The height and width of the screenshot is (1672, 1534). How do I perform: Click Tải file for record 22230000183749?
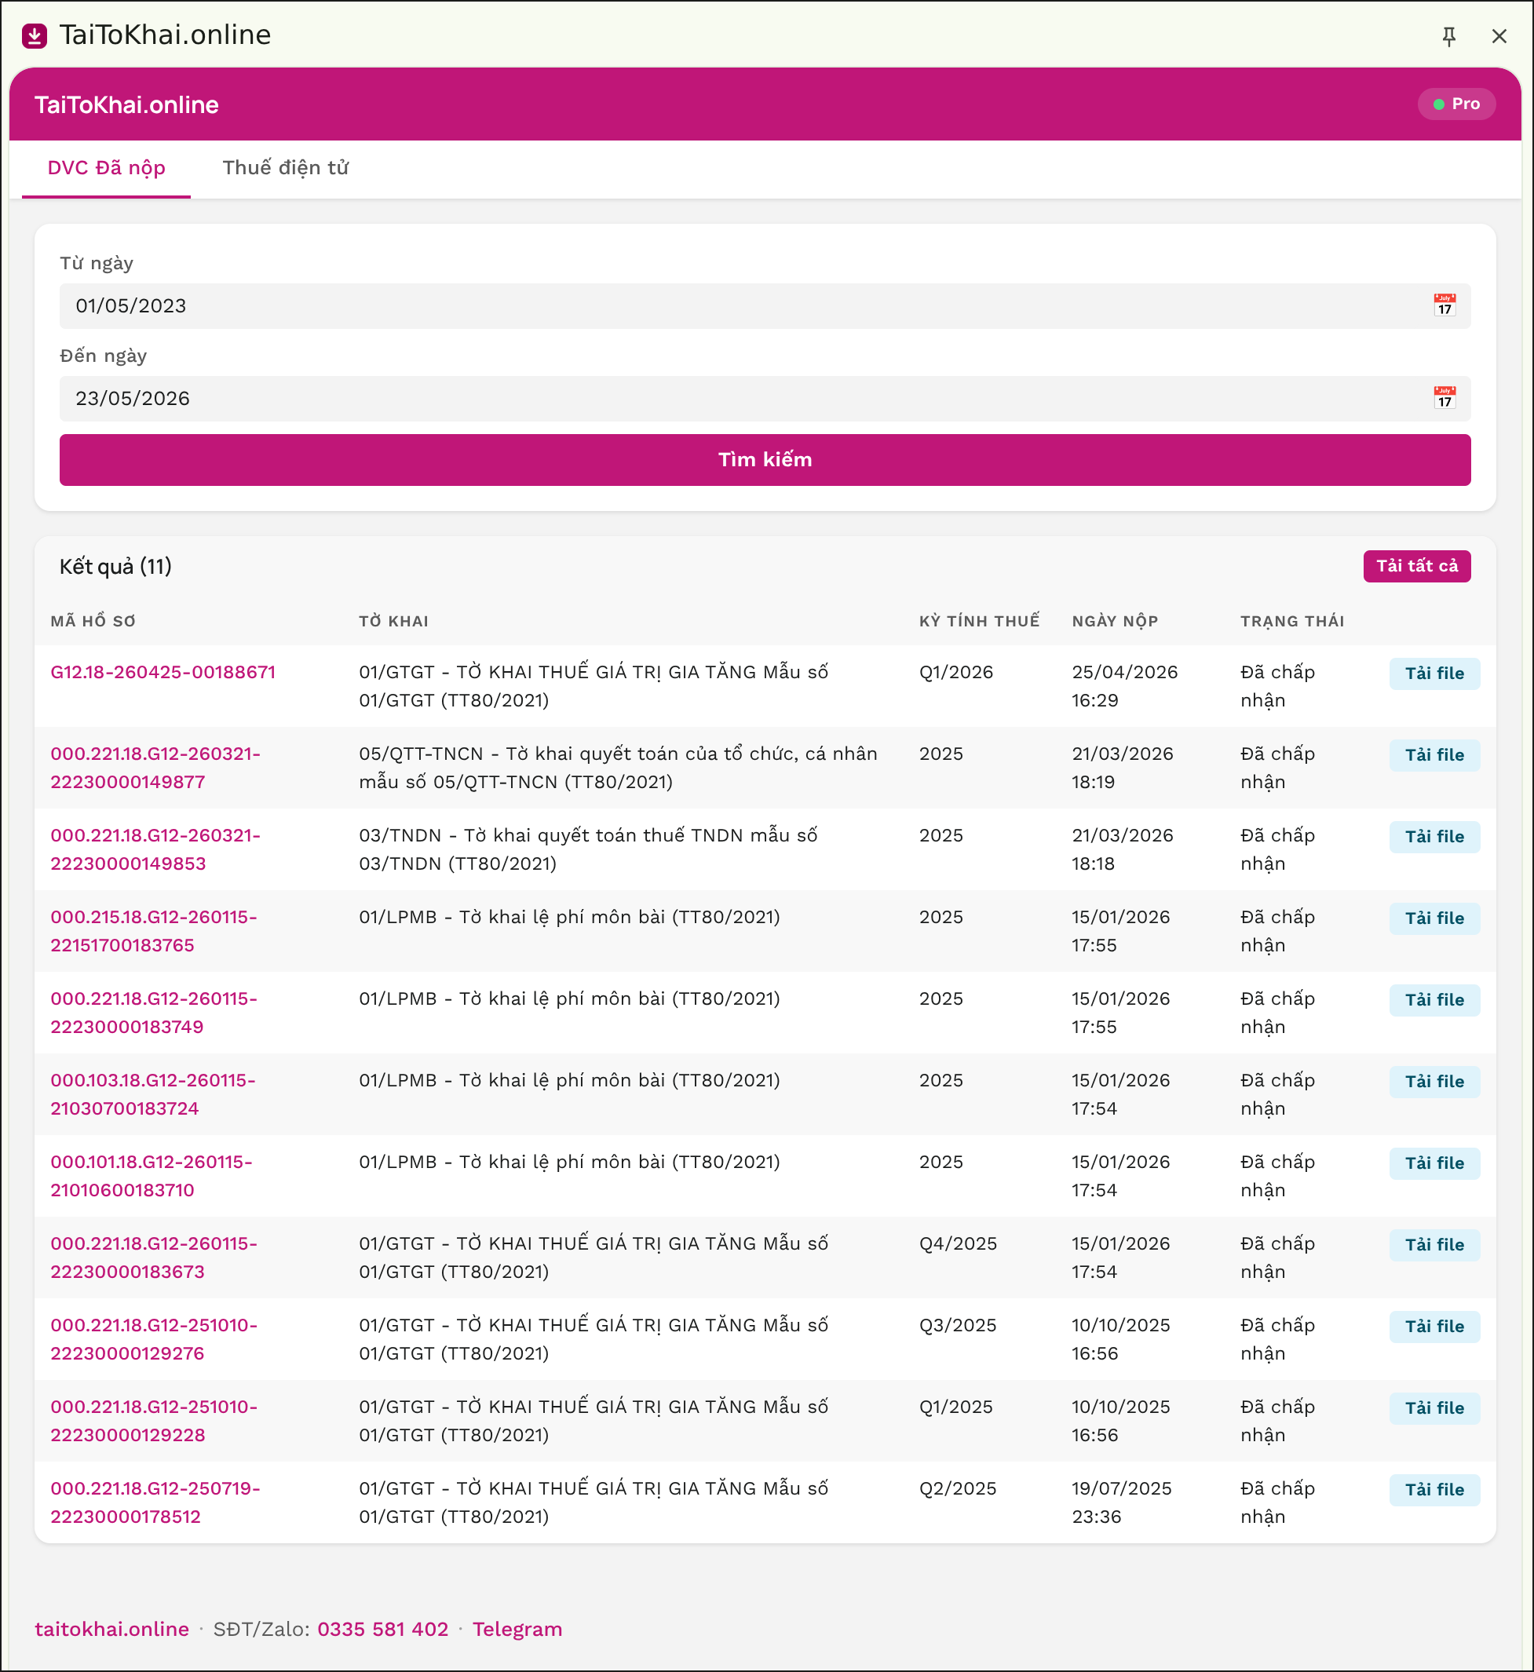(x=1434, y=998)
